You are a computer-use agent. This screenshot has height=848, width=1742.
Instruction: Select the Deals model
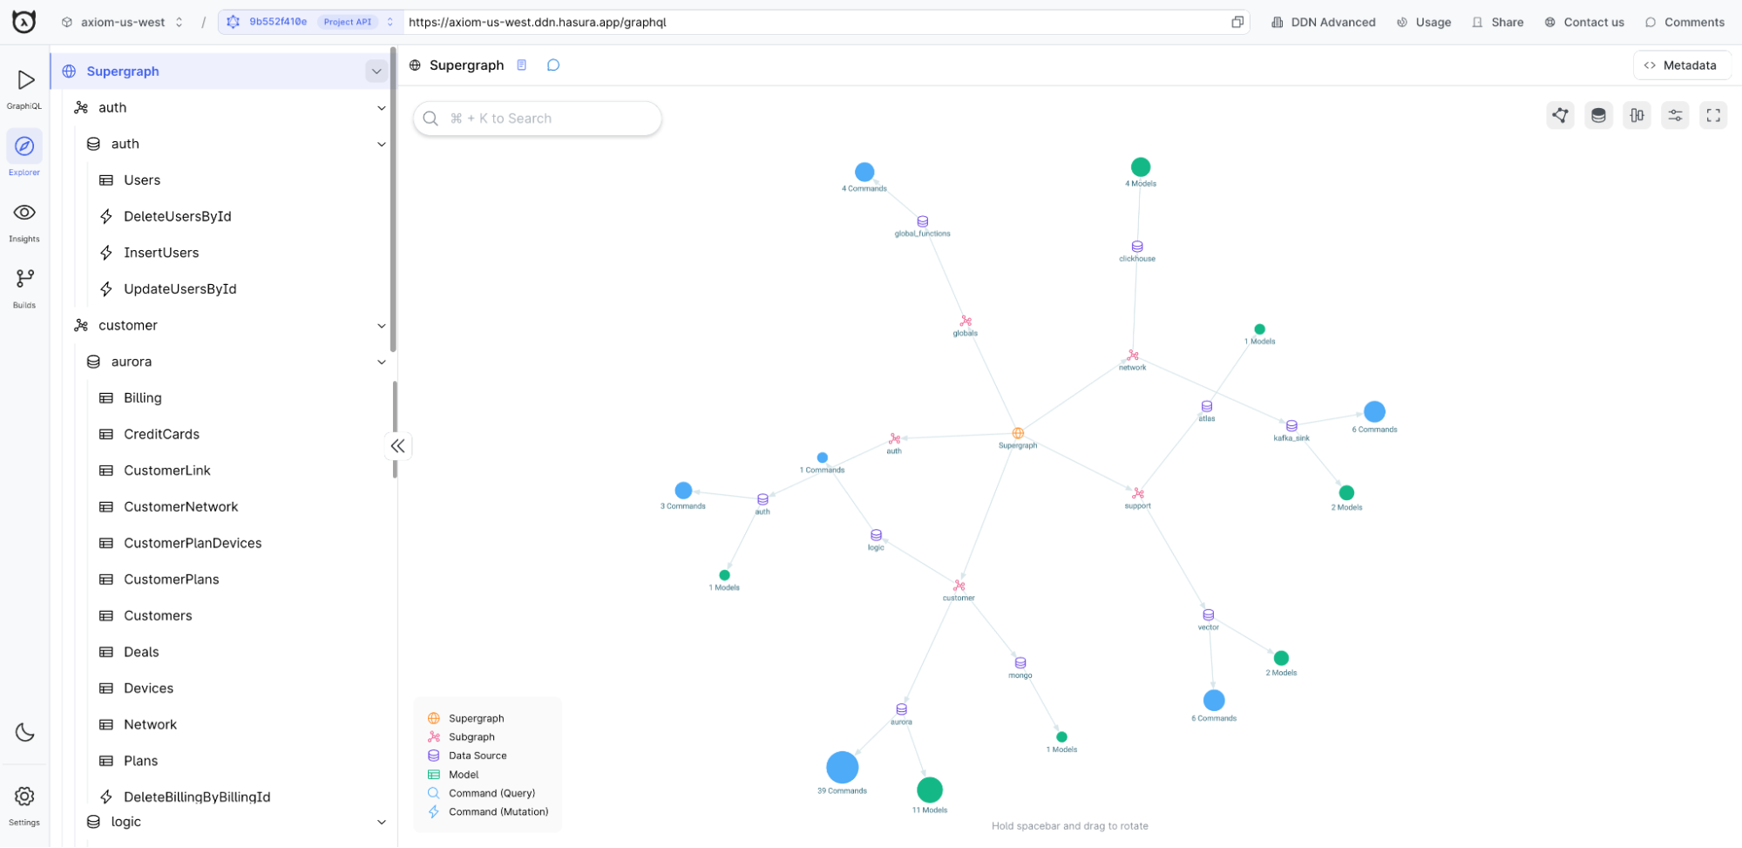click(141, 653)
